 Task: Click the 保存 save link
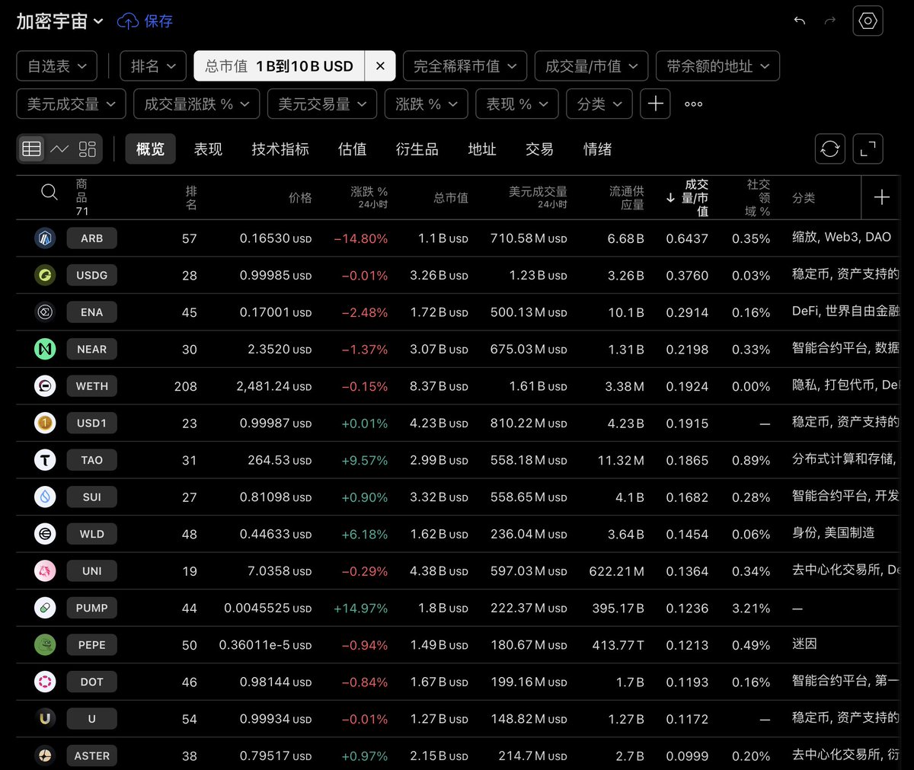coord(158,21)
